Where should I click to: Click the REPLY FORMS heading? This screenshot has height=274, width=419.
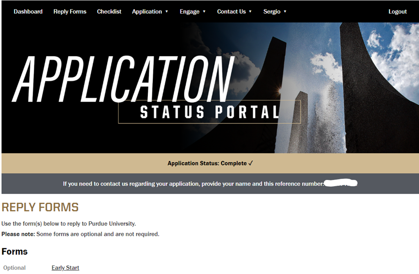(40, 207)
